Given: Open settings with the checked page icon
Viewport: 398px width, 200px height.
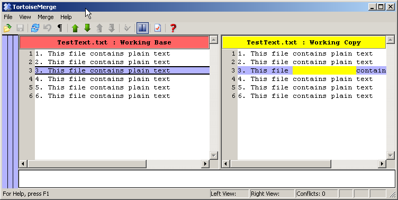Looking at the screenshot, I should click(158, 28).
